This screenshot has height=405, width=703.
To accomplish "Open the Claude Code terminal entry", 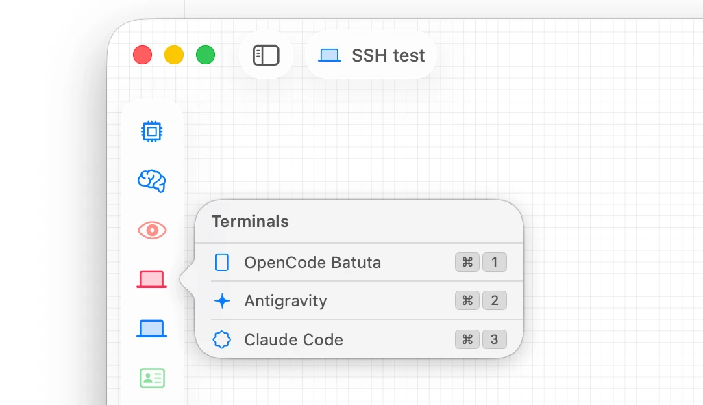I will coord(359,339).
